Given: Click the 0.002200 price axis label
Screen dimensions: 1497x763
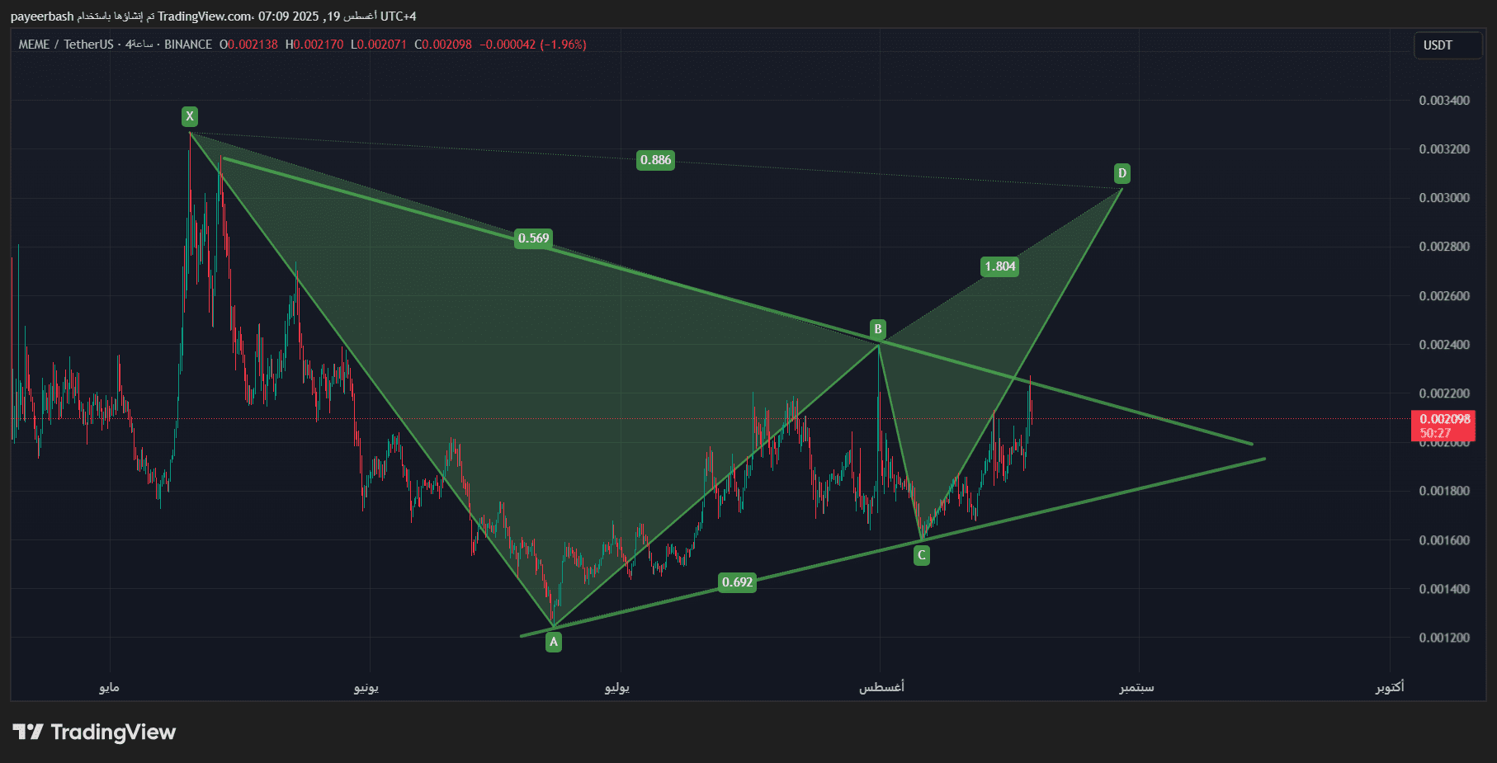Looking at the screenshot, I should pos(1444,393).
